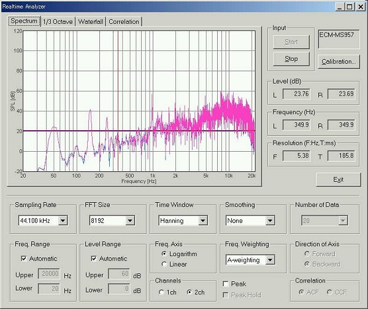Viewport: 368px width, 309px height.
Task: Click the Freq. Range Upper Hz field
Action: pos(49,274)
